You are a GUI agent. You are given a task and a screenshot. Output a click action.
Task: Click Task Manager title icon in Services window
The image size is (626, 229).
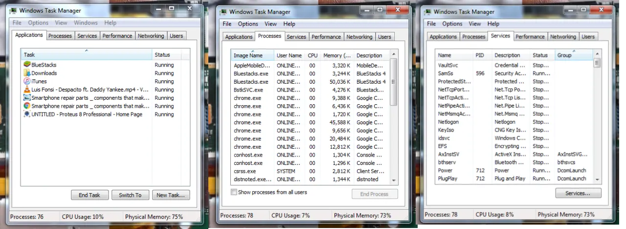(427, 11)
